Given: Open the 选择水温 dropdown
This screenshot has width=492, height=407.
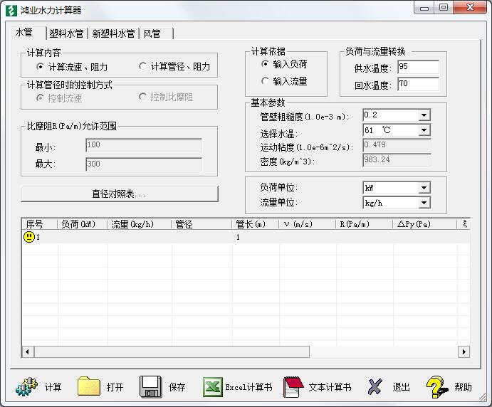Looking at the screenshot, I should tap(424, 129).
